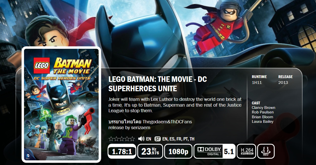Viewport: 316px width, 165px height.
Task: Click the Dolby Digital 5.1 badge
Action: tap(215, 151)
